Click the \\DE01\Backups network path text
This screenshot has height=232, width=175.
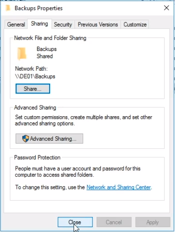click(35, 76)
